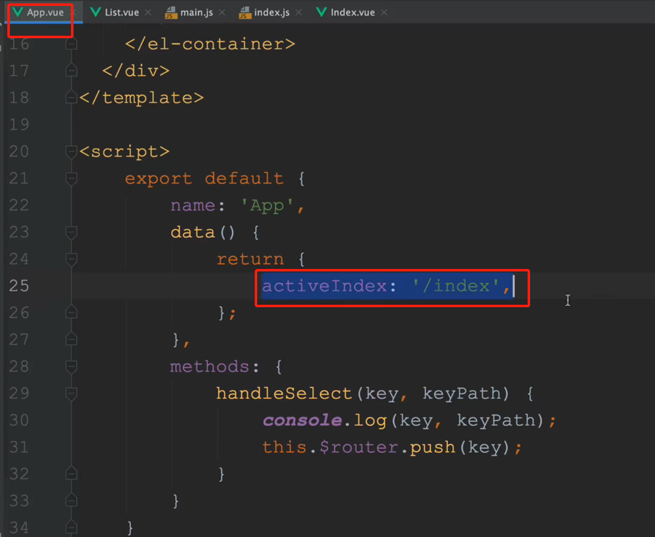Click $router on line 31

359,447
